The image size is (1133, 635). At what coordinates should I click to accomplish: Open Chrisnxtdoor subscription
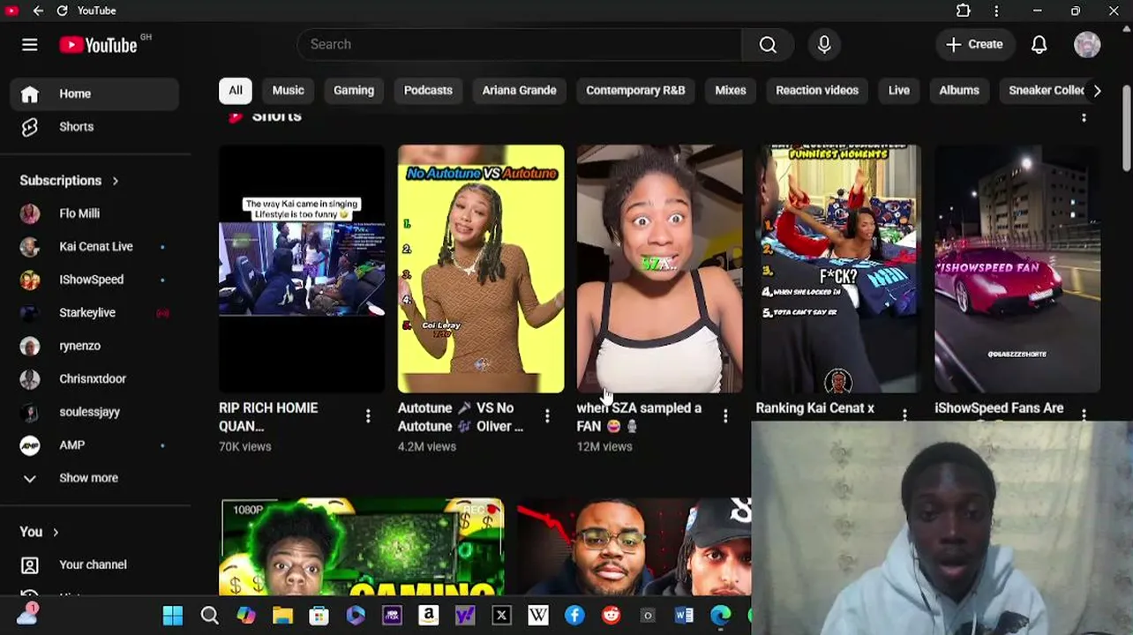tap(94, 379)
